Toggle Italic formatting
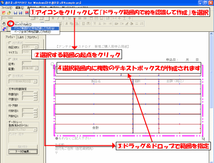The height and width of the screenshot is (163, 214). pos(58,18)
